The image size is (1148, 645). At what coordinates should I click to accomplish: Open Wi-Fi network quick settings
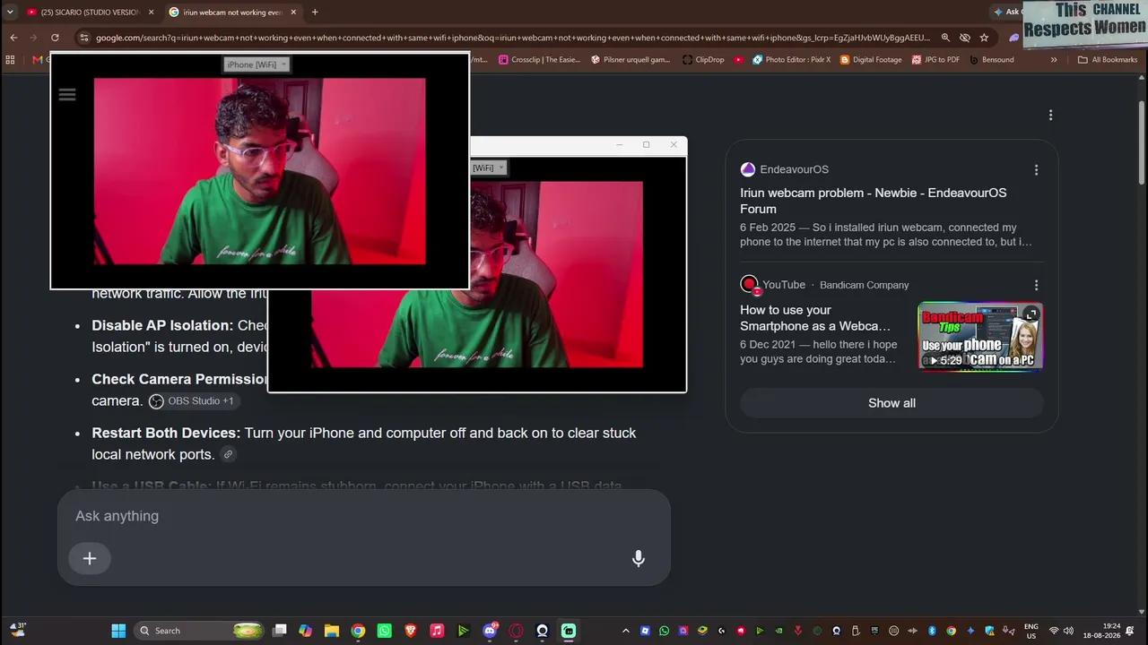pos(1054,631)
